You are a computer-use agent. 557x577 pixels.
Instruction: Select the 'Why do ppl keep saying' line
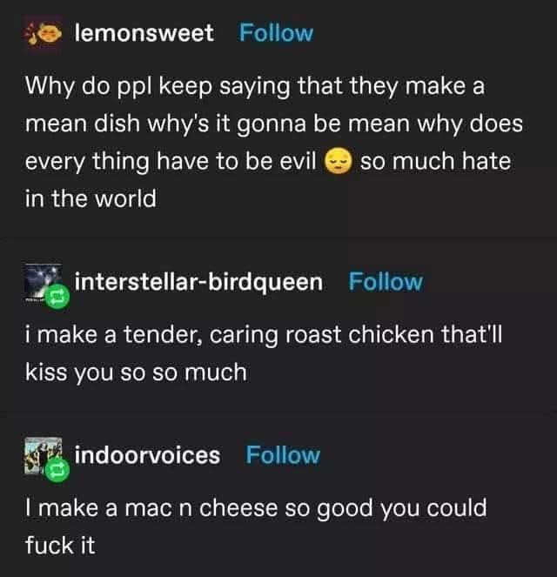coord(255,88)
